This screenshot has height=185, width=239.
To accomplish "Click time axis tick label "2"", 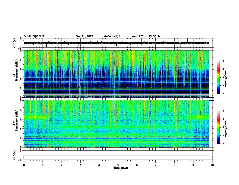I will (x=62, y=165).
